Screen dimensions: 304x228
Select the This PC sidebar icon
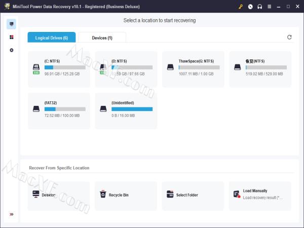pos(12,24)
